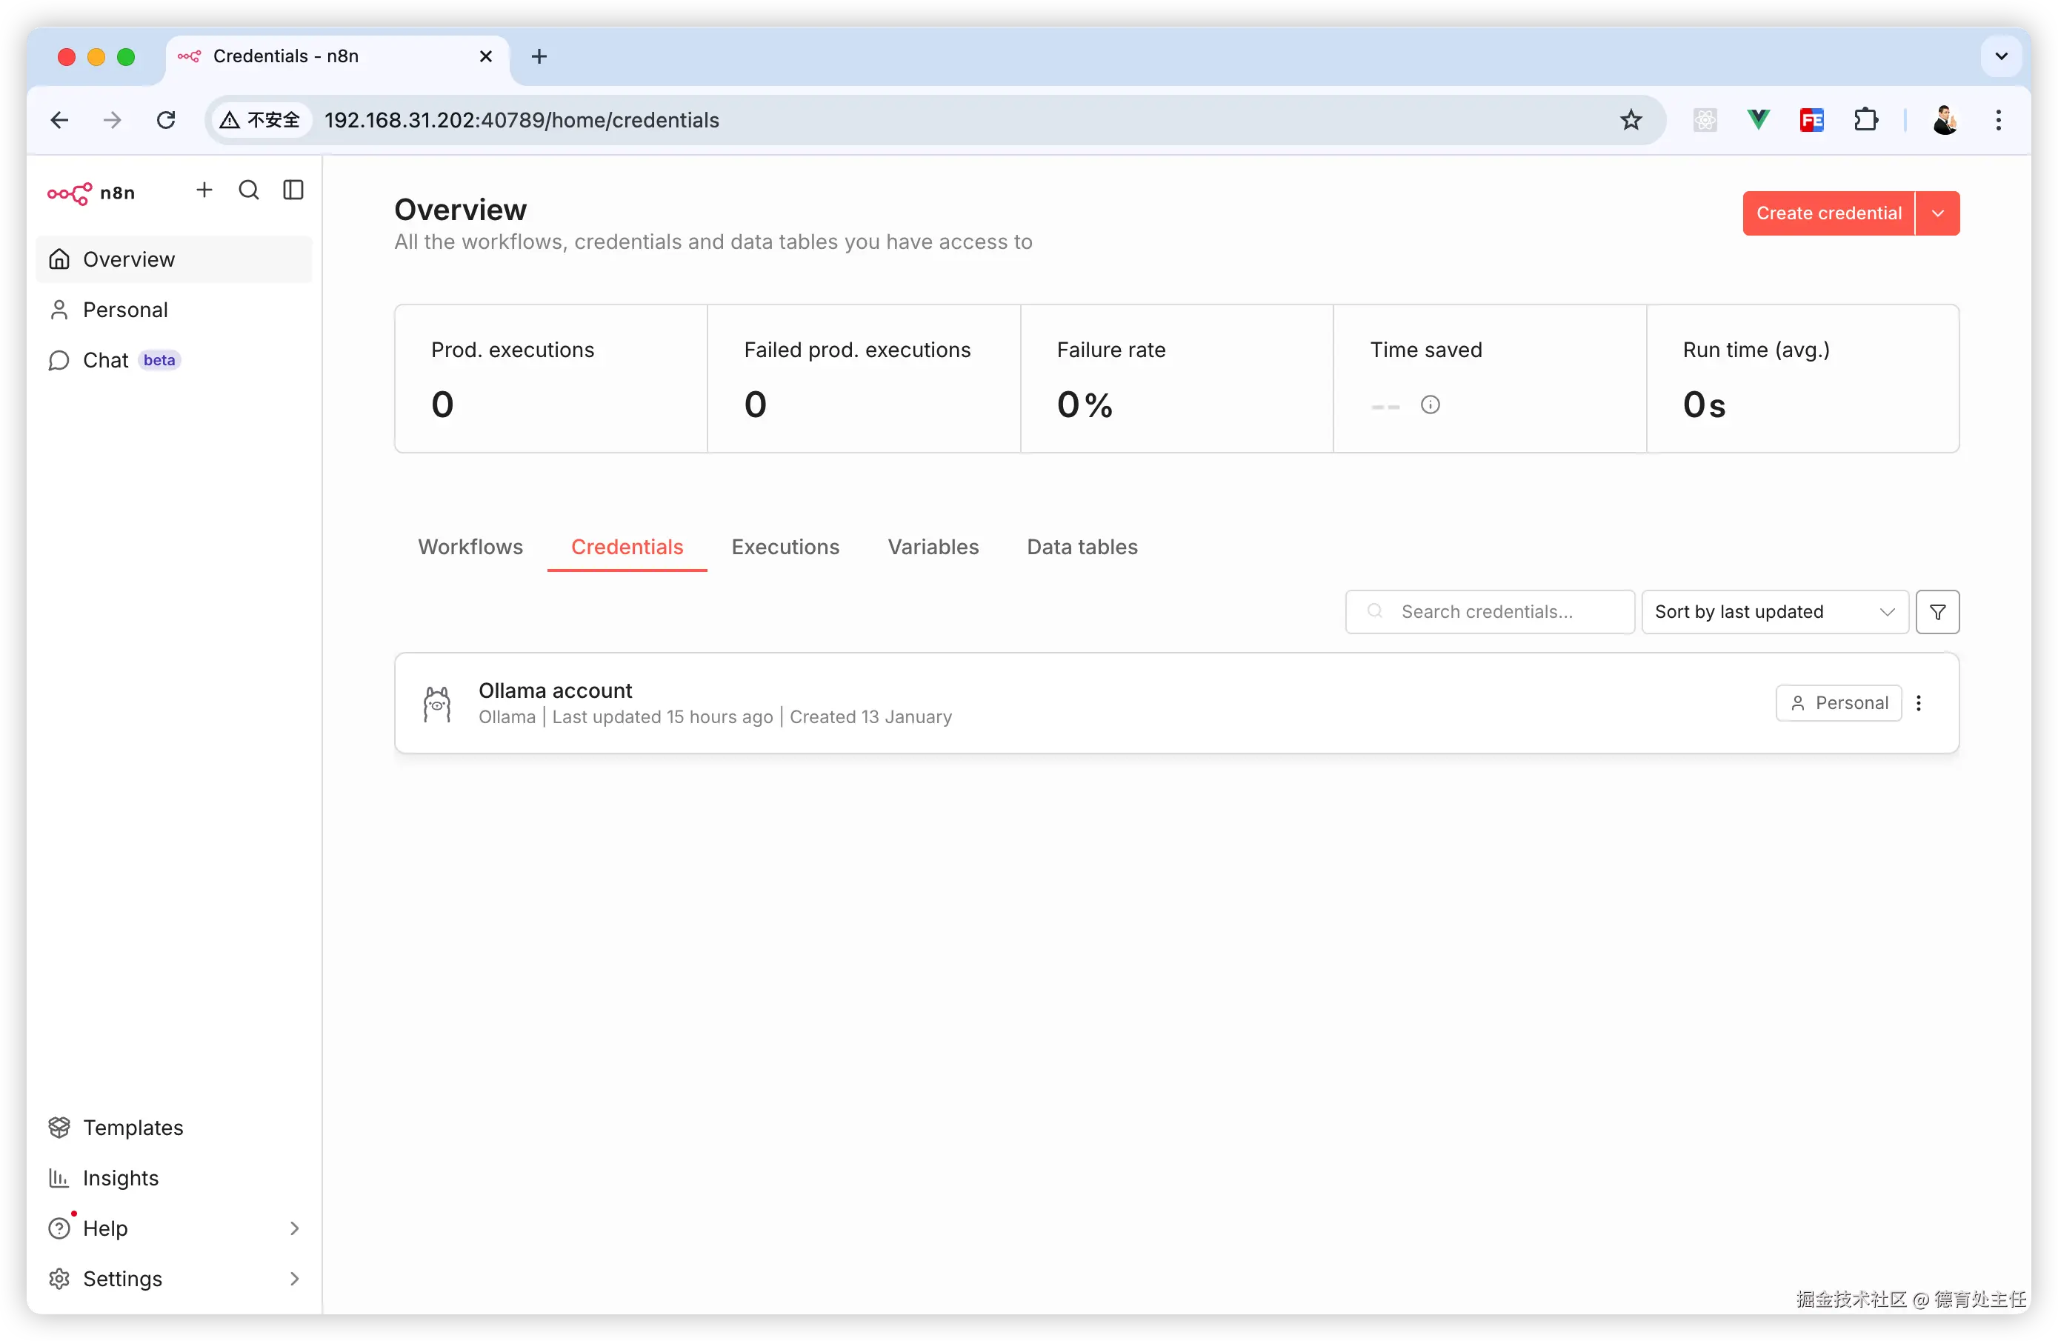
Task: Click the Ollama llama icon
Action: (x=438, y=704)
